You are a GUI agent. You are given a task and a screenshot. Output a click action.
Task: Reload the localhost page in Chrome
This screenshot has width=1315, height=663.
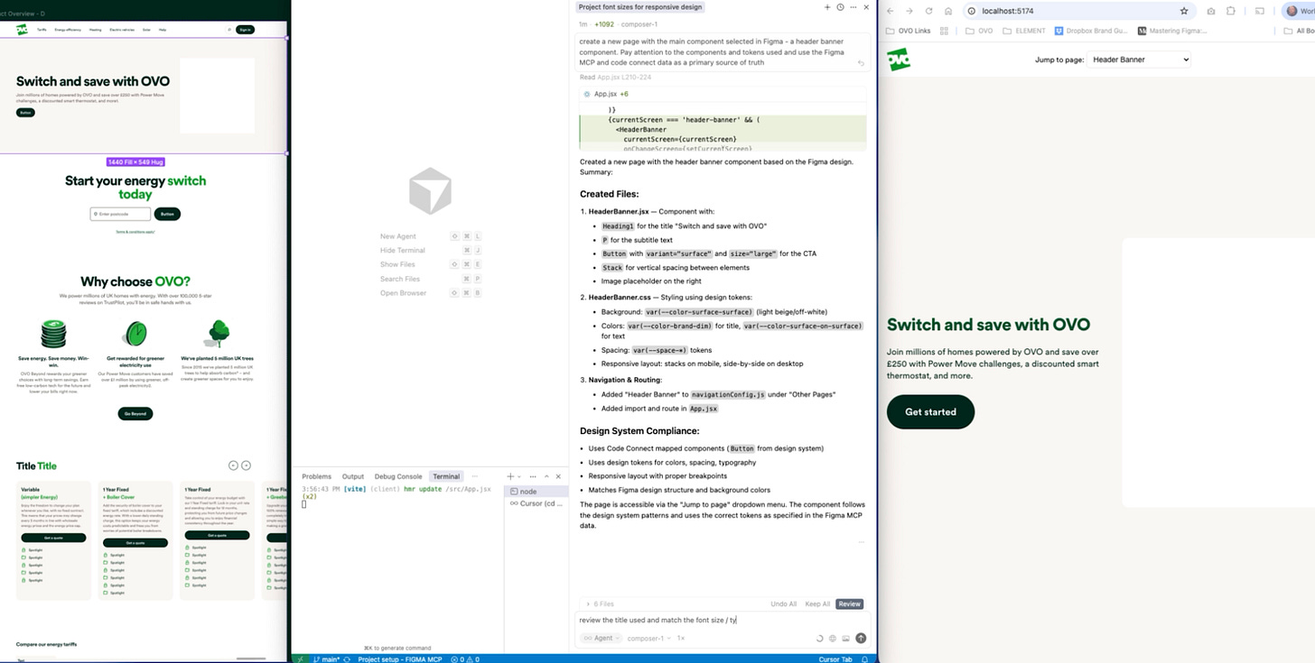tap(928, 11)
